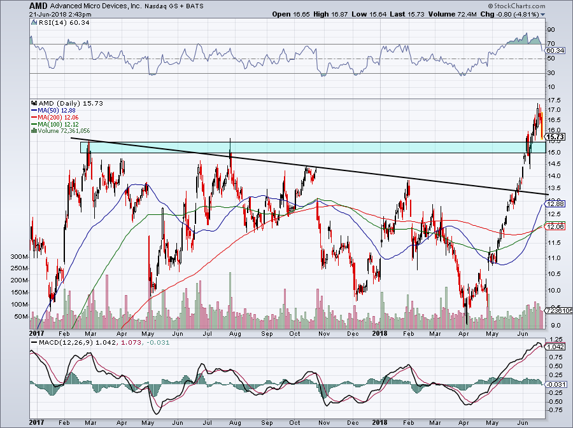Click the 60.34 RSI value flag on right axis

click(556, 51)
